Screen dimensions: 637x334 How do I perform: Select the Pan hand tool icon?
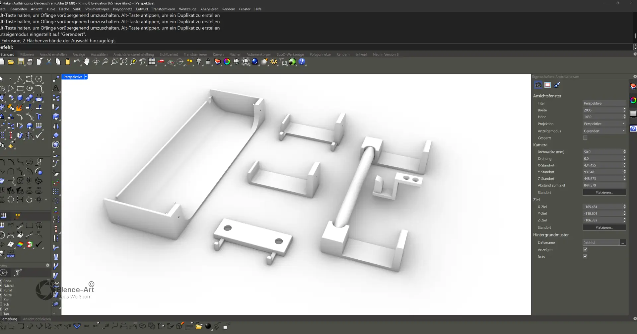point(86,62)
